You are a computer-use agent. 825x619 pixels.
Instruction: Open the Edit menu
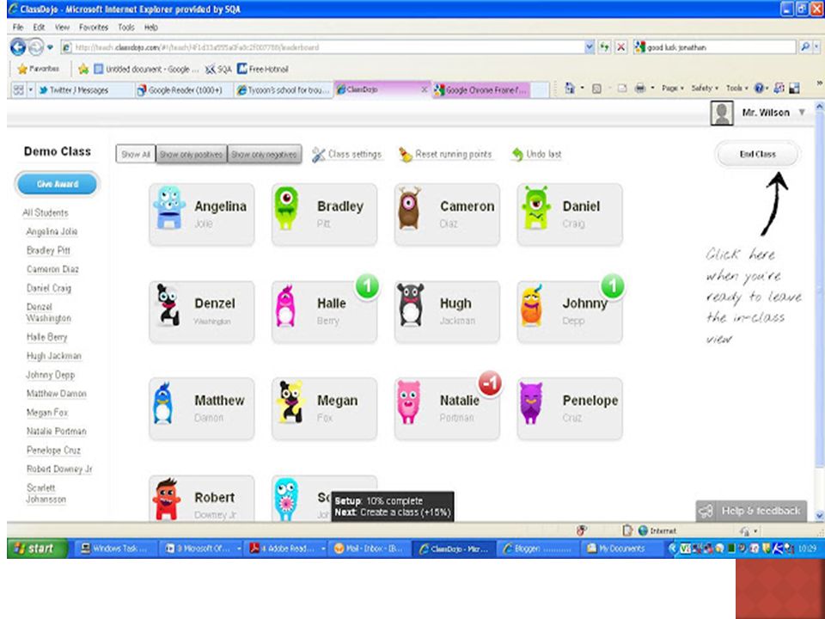(39, 28)
